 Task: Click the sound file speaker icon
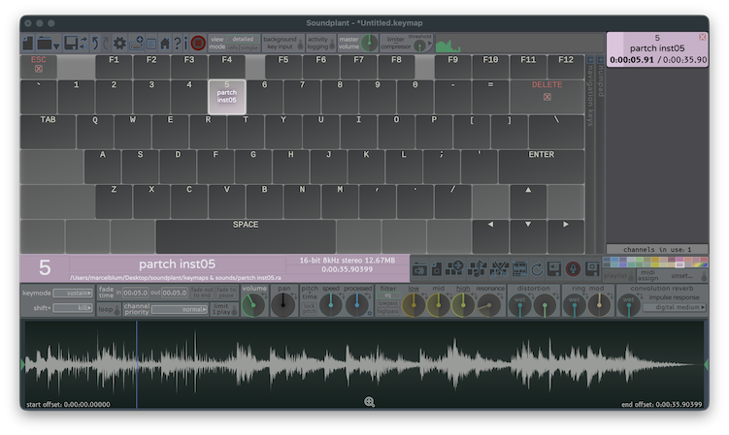tap(437, 269)
